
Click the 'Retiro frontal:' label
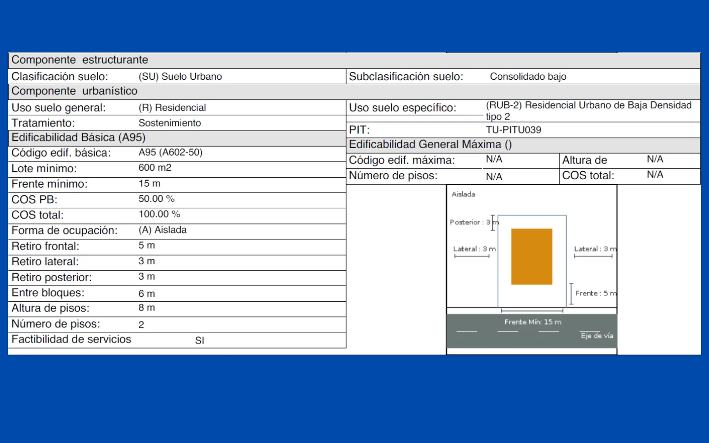(45, 246)
